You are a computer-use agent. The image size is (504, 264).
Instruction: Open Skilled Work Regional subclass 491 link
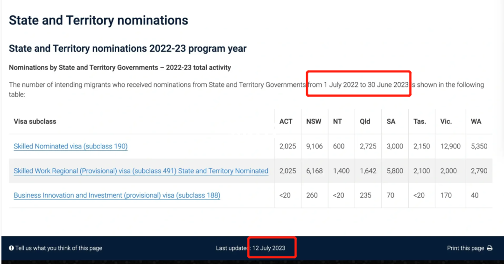tap(141, 171)
